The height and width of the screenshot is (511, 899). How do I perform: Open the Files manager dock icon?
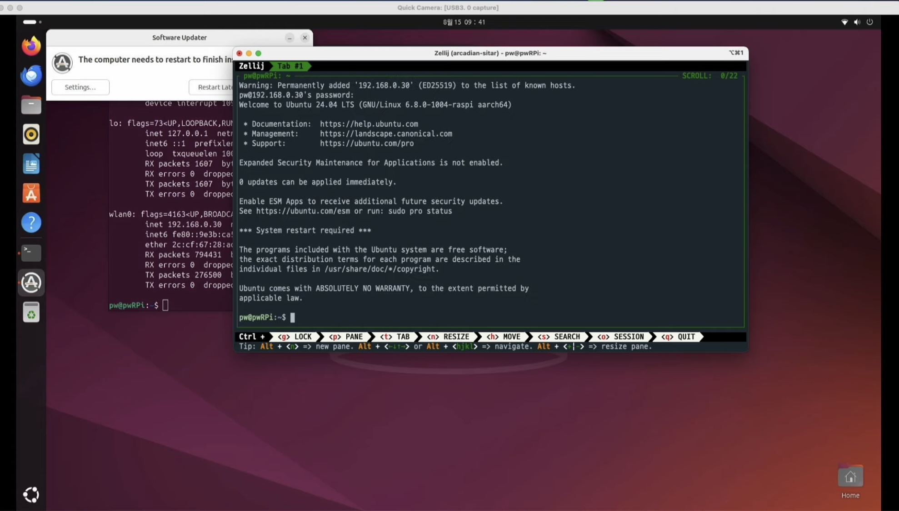(31, 105)
